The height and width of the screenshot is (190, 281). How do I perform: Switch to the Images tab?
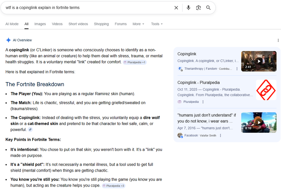click(x=40, y=24)
